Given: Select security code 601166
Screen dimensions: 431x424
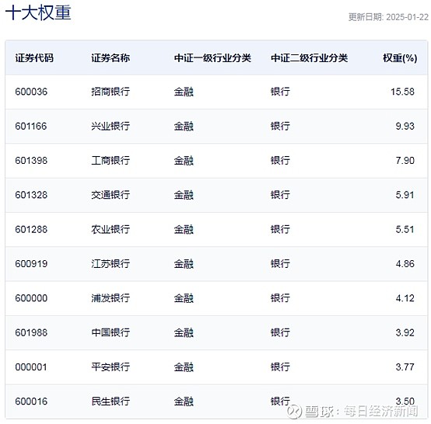Looking at the screenshot, I should (31, 127).
